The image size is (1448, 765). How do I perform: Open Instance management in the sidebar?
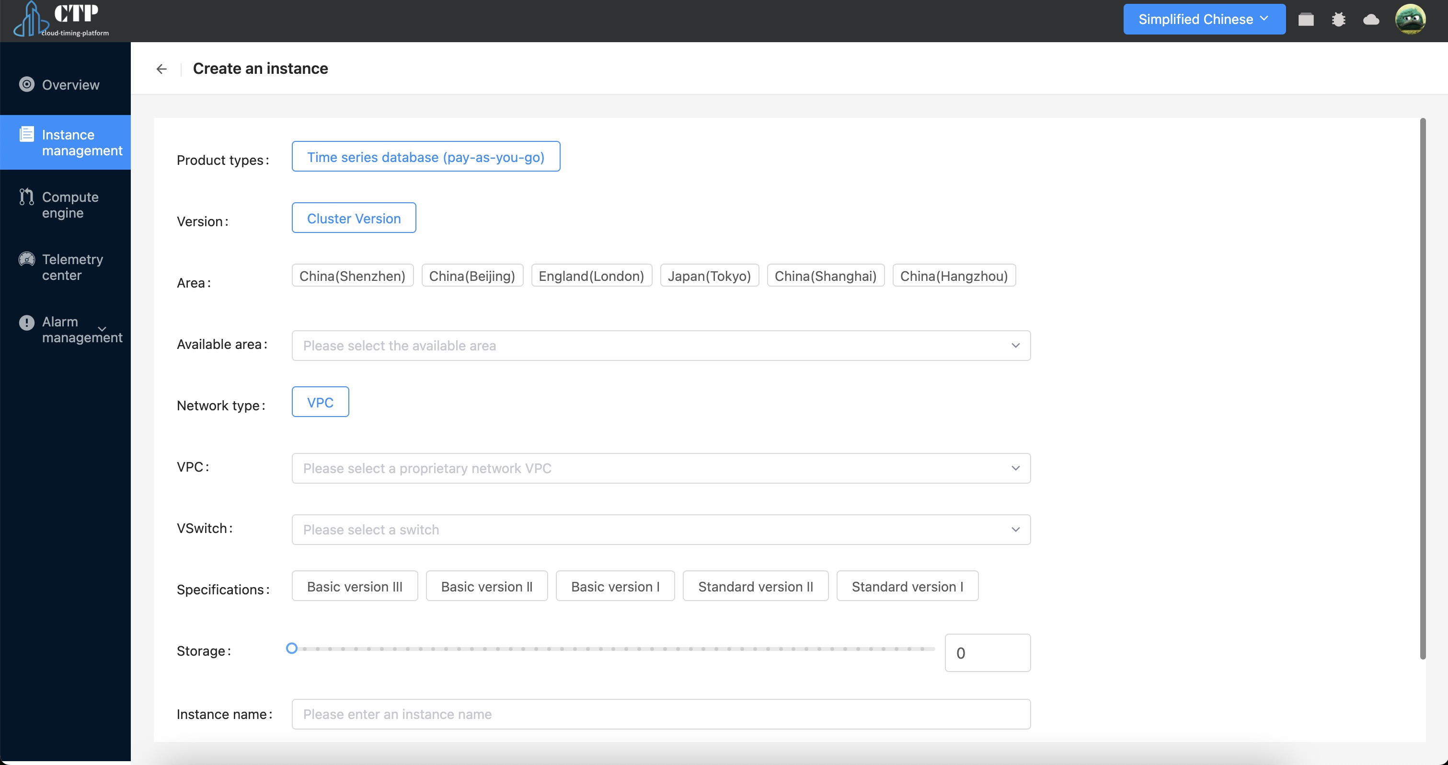(x=65, y=142)
